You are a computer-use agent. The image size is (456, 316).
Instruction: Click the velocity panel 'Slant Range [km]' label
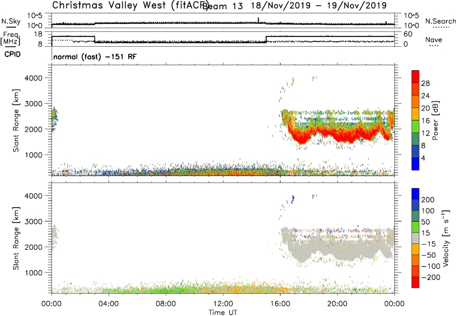pos(16,238)
